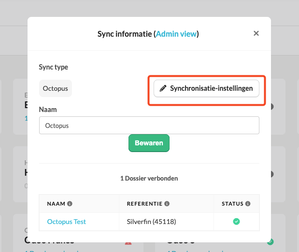299x252 pixels.
Task: Open the Octopus Test dossier link
Action: click(x=66, y=222)
